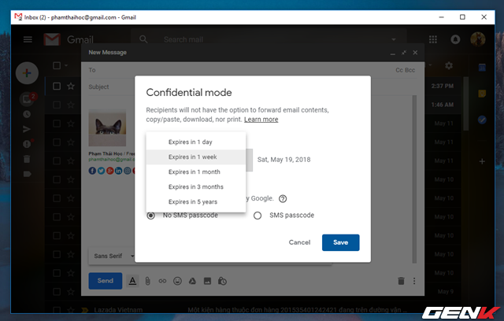Click the insert photo icon

point(207,281)
